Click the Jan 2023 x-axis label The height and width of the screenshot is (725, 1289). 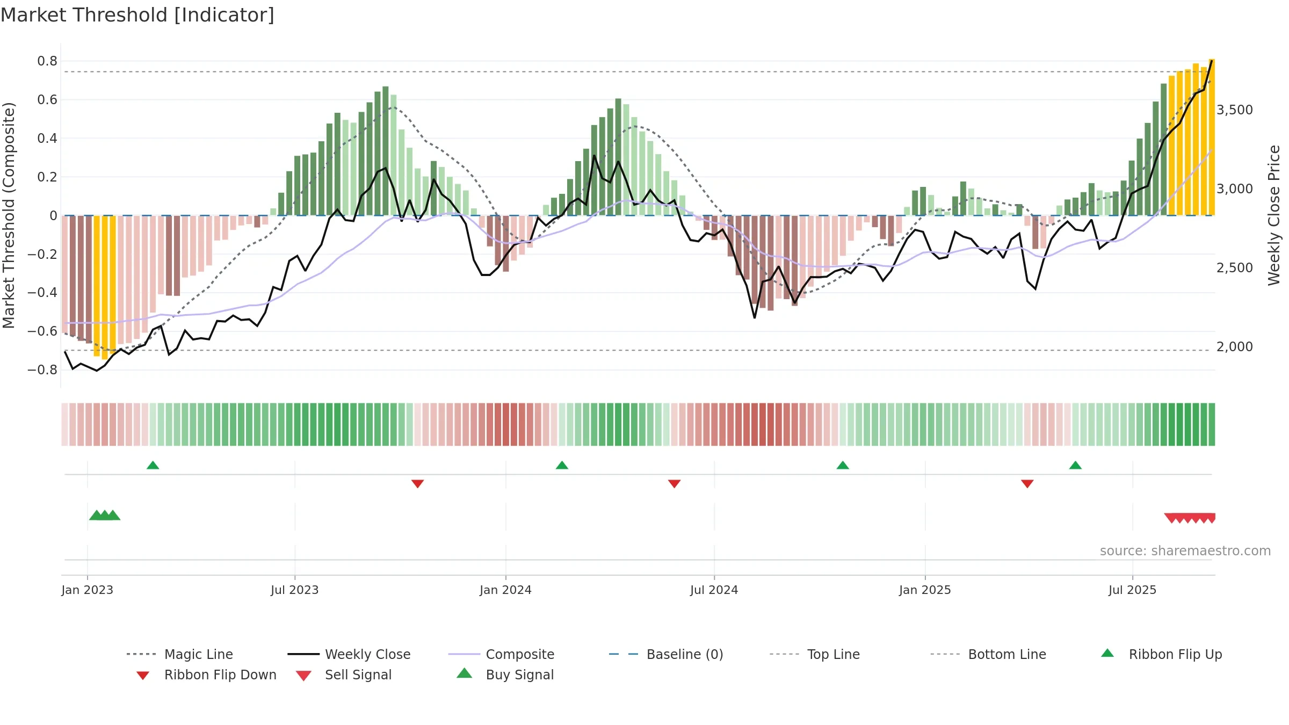88,590
